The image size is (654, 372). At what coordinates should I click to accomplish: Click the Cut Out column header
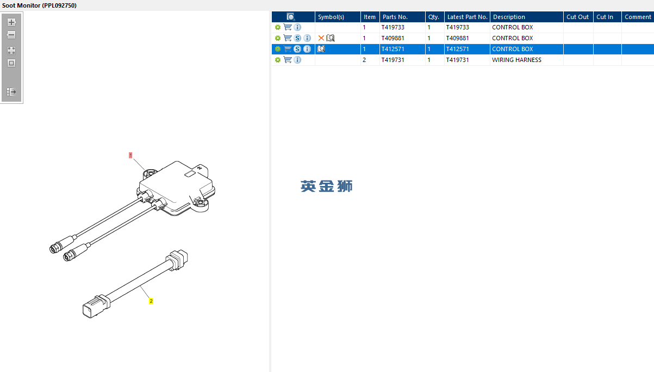pyautogui.click(x=577, y=17)
